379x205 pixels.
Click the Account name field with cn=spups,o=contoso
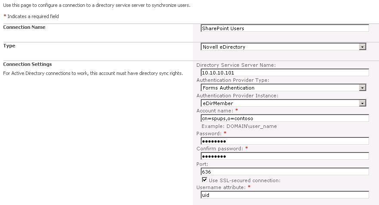click(x=285, y=118)
